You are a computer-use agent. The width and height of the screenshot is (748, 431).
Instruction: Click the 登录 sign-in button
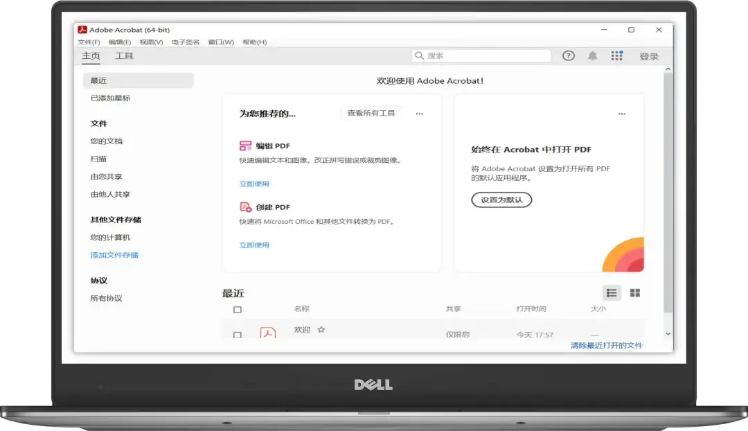[x=649, y=56]
